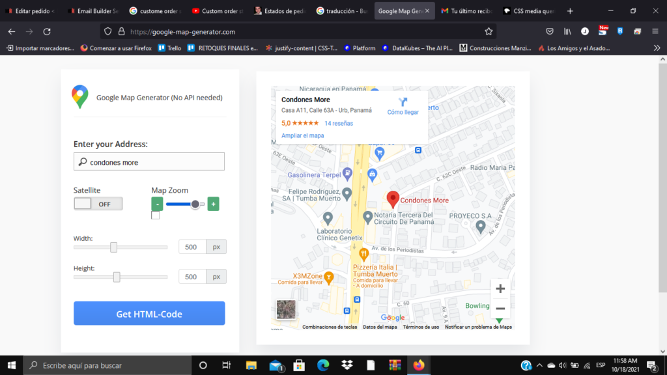Viewport: 667px width, 375px height.
Task: Open Dropbox from the taskbar
Action: point(347,365)
